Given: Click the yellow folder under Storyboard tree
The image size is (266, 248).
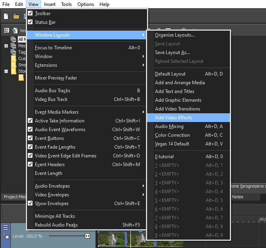Looking at the screenshot, I should (22, 77).
